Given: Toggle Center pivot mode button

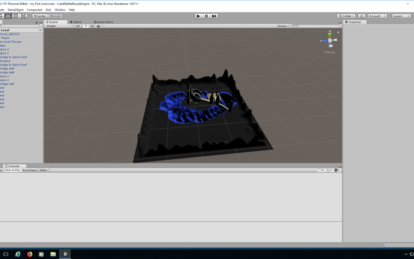Looking at the screenshot, I should (40, 16).
